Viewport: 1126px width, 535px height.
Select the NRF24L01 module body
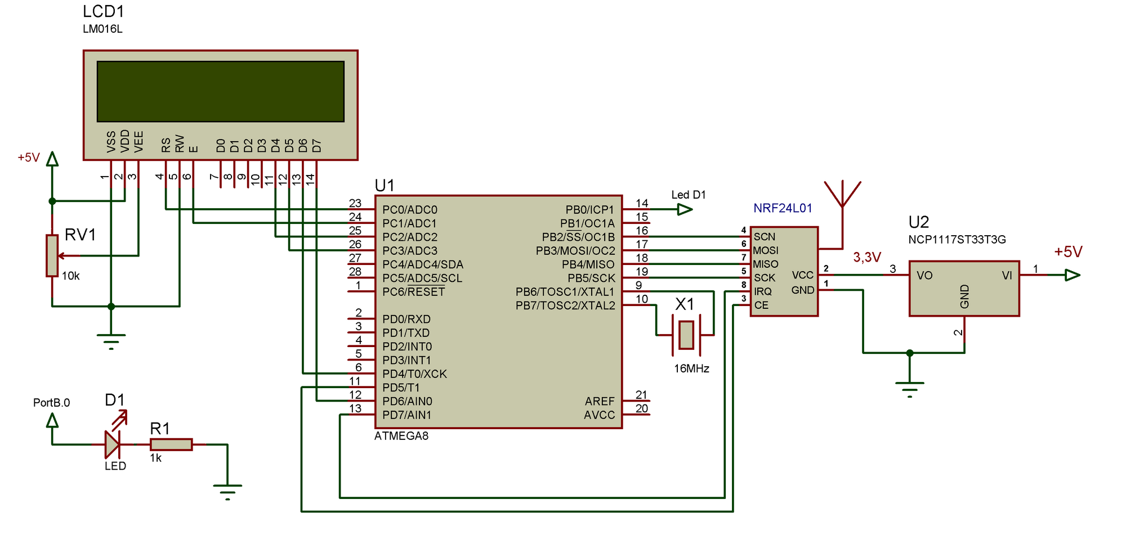point(784,271)
